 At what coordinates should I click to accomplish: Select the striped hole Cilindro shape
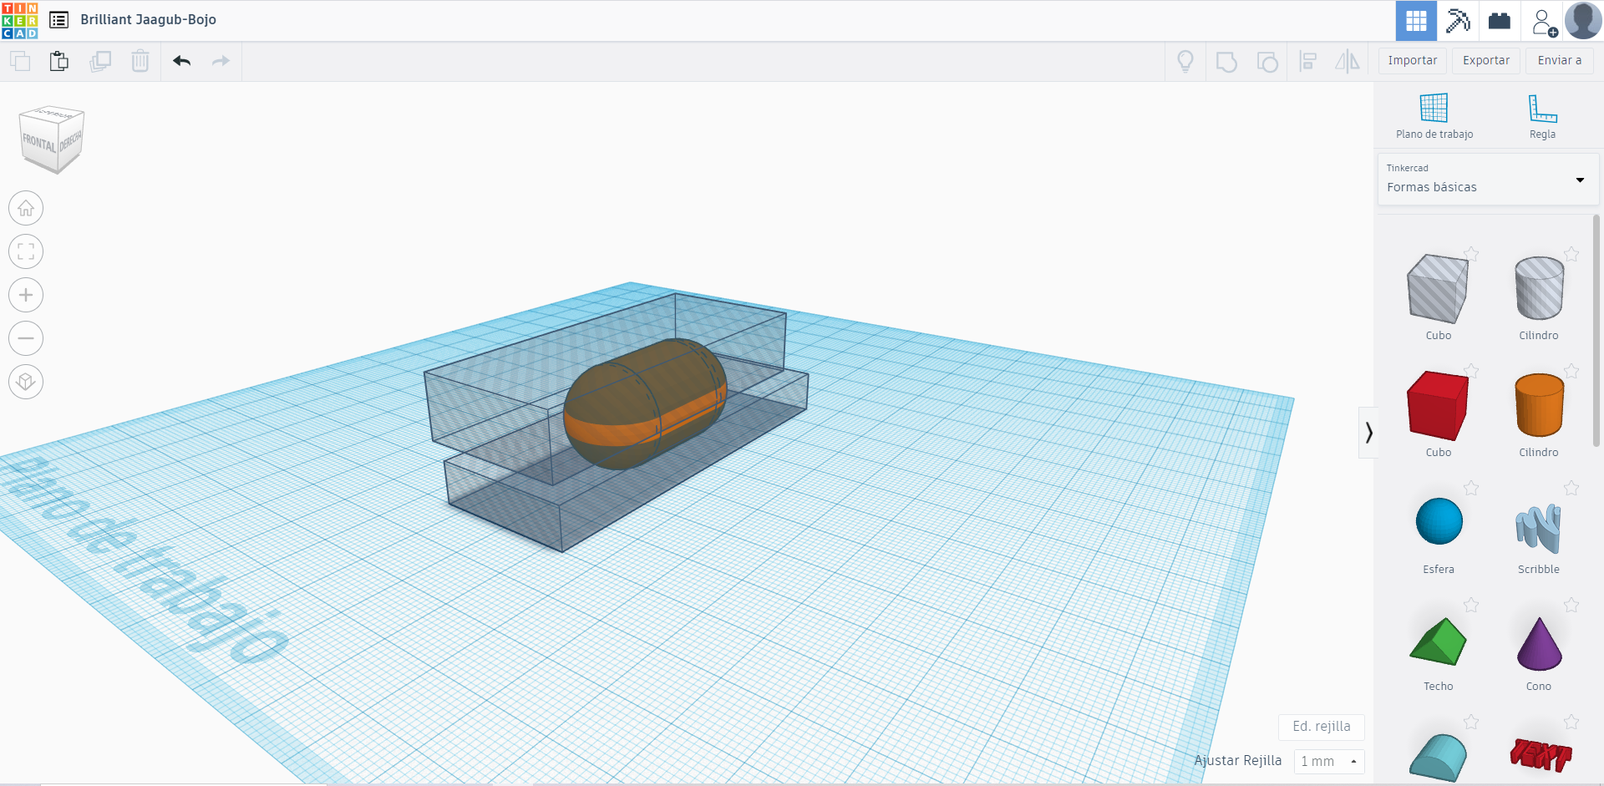1539,287
